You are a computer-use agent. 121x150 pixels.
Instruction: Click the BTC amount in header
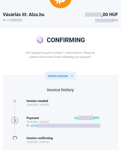tap(107, 20)
